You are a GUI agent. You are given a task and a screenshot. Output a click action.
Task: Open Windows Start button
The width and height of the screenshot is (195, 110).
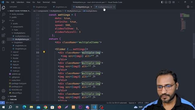(3, 107)
